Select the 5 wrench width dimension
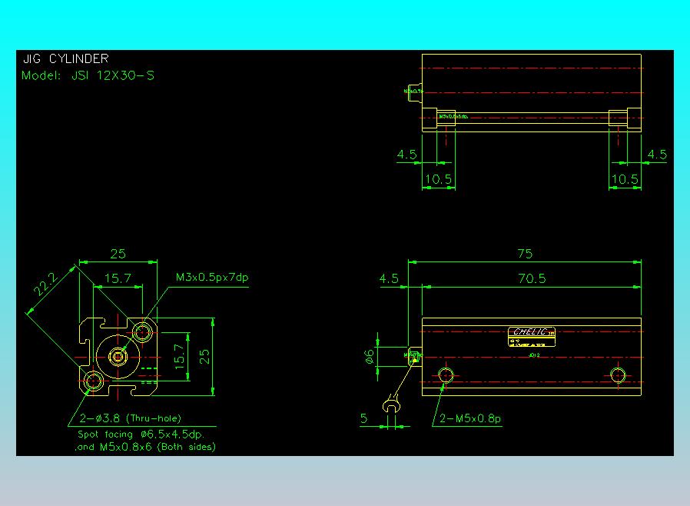The image size is (690, 506). (x=363, y=418)
